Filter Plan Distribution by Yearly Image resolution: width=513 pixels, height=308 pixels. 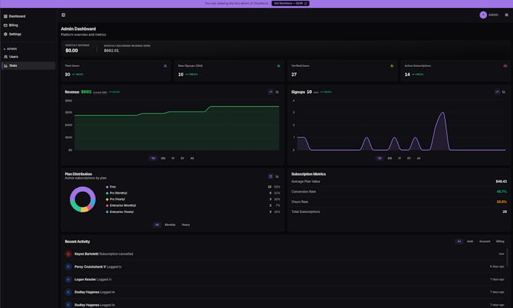[x=185, y=225]
